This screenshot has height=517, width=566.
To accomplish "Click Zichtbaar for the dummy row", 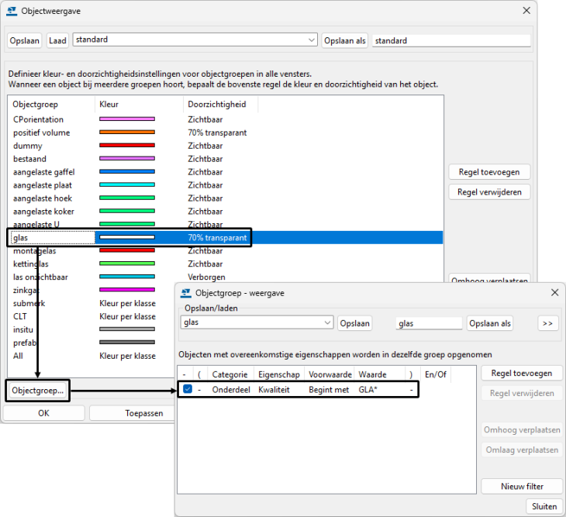I will pos(205,146).
